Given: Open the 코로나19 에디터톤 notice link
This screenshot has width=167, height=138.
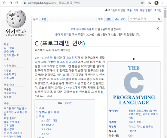Looking at the screenshot, I should tap(81, 29).
